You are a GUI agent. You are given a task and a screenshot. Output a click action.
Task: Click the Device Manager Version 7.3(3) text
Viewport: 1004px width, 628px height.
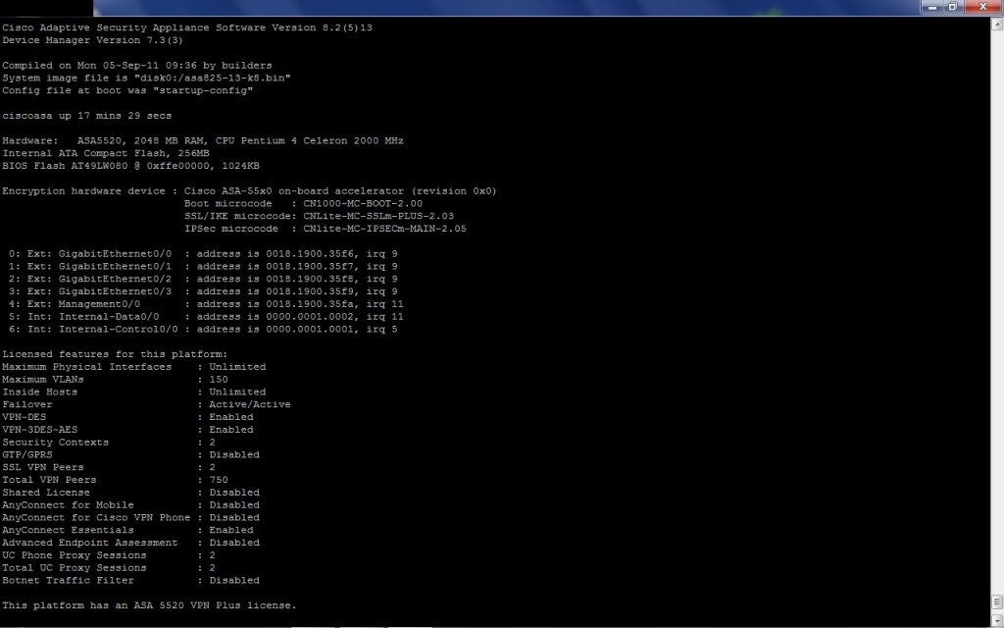[x=92, y=40]
